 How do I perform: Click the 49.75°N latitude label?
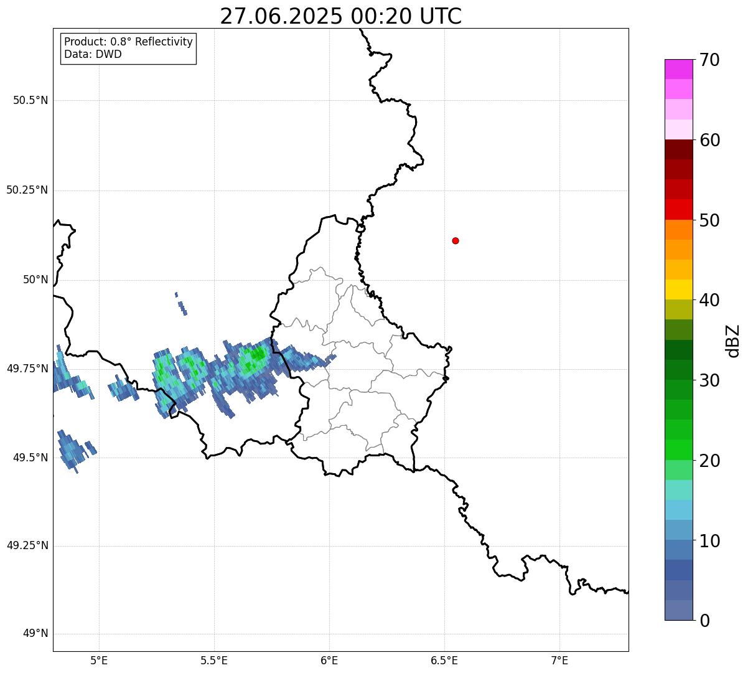(x=27, y=369)
